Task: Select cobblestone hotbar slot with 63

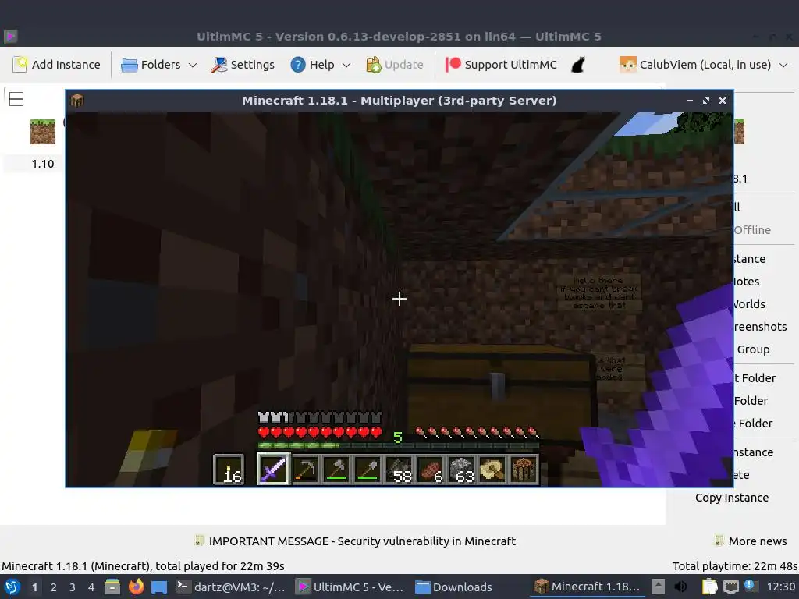Action: coord(462,470)
